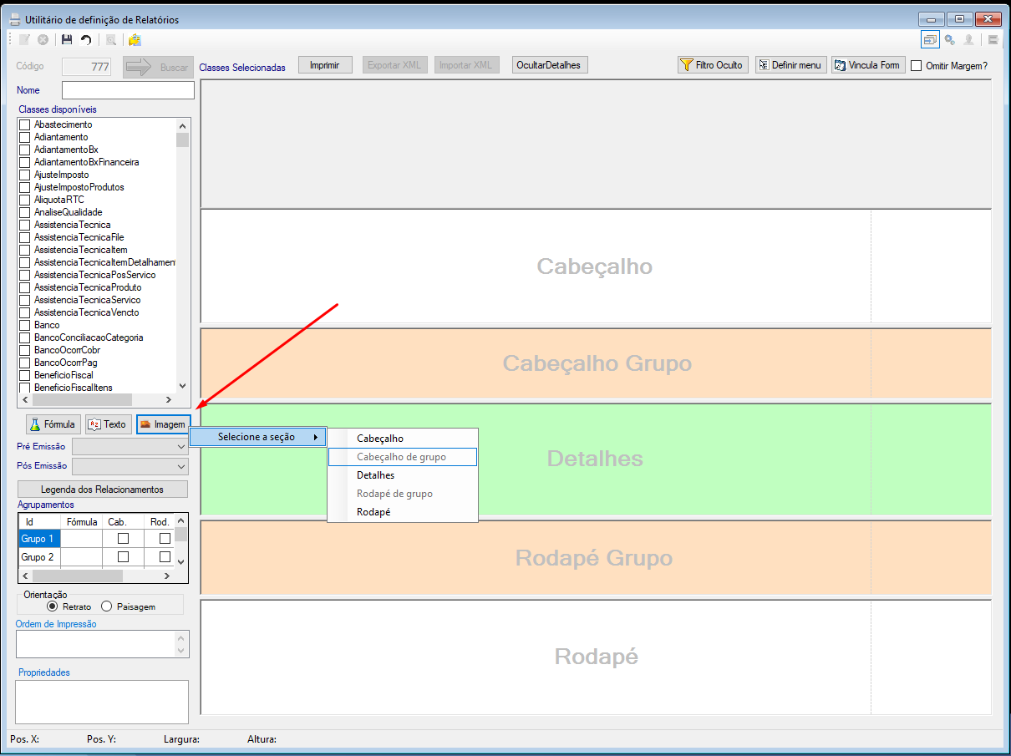Click the class list scroll-right arrow
Screen dimensions: 1011x756
coord(169,400)
